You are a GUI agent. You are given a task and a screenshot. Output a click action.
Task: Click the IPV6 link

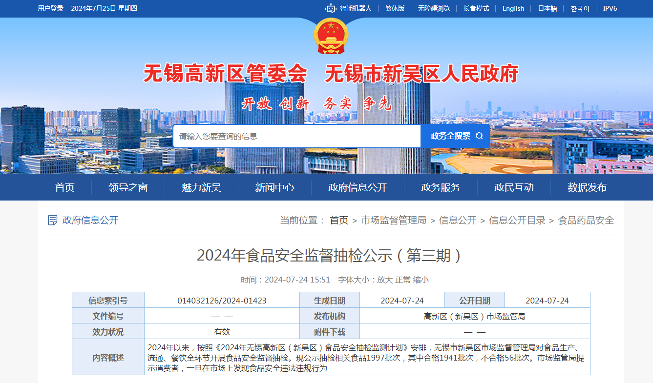610,8
